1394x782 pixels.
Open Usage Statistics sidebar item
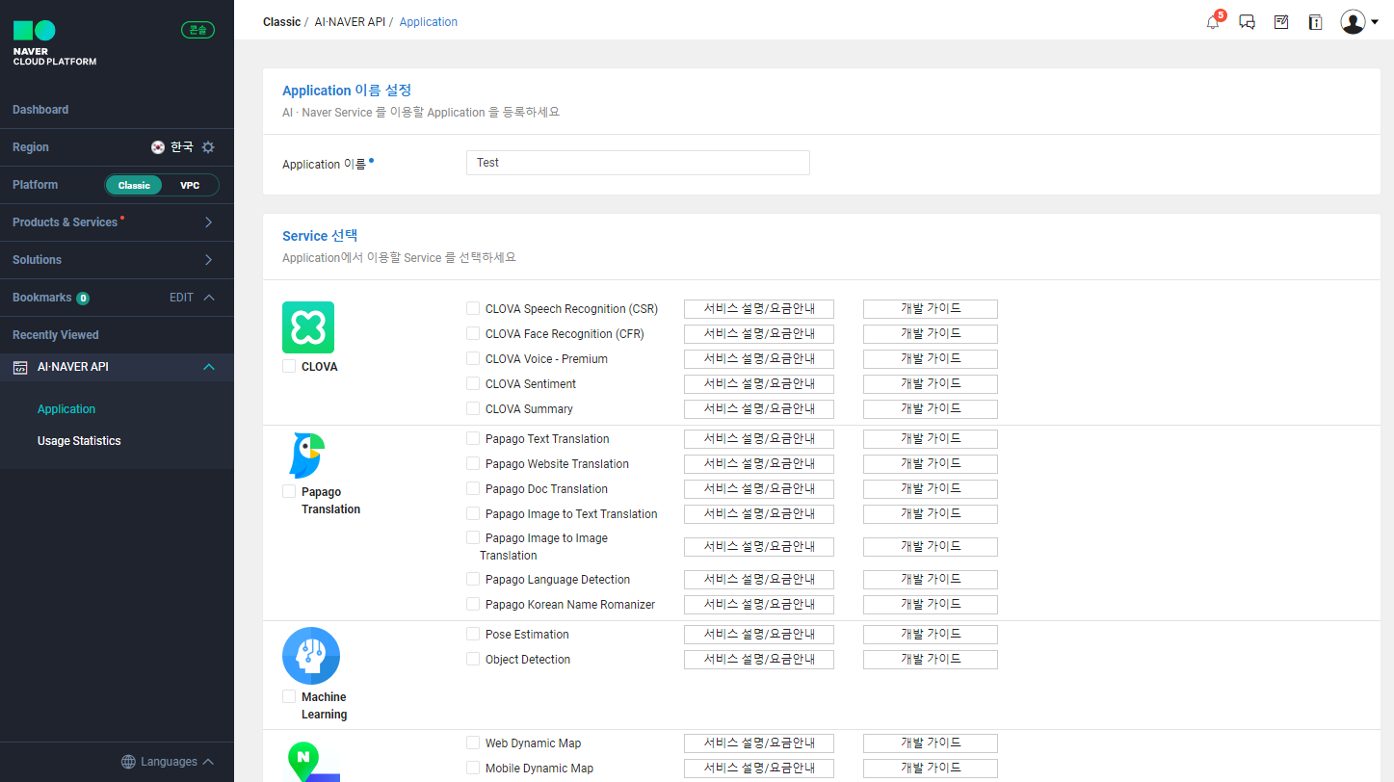(79, 441)
